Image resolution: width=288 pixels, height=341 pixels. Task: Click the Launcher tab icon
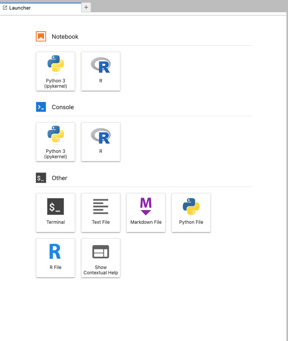[5, 8]
